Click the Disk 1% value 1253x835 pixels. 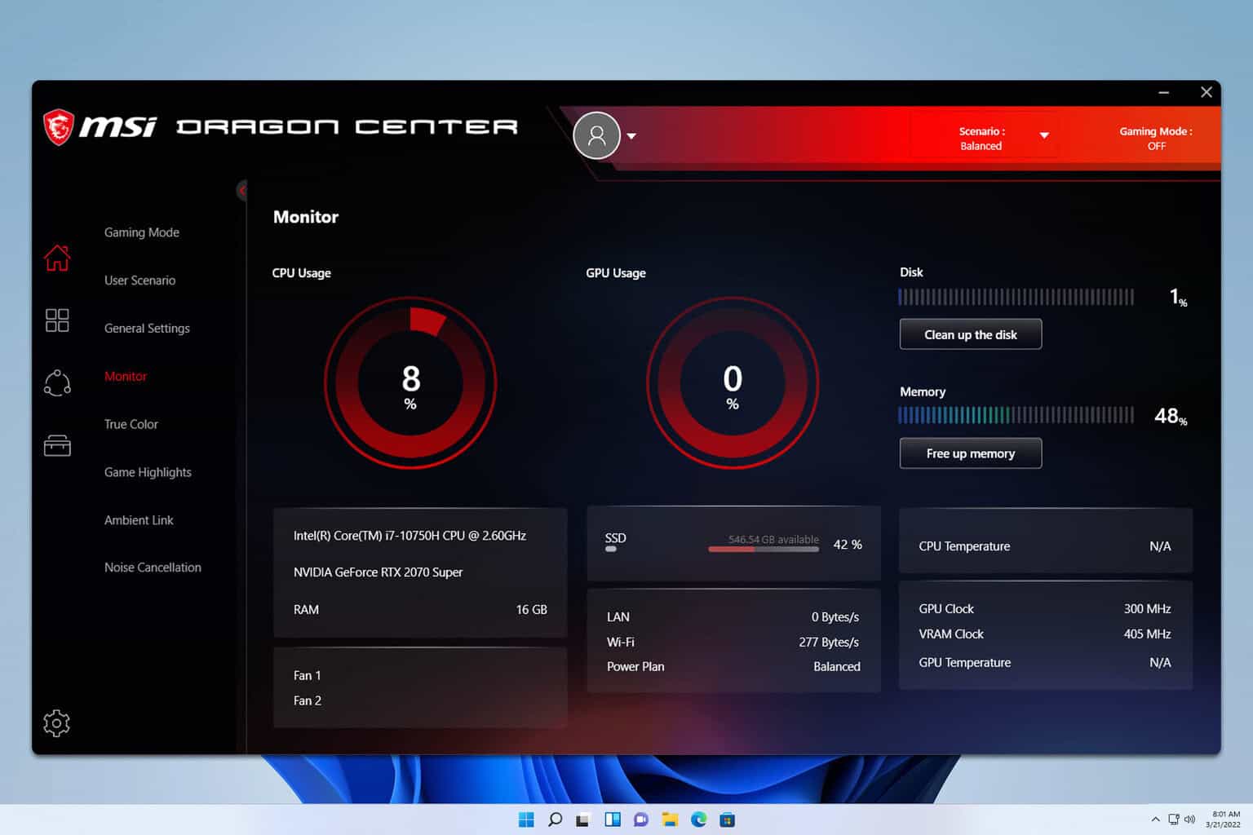(x=1178, y=297)
